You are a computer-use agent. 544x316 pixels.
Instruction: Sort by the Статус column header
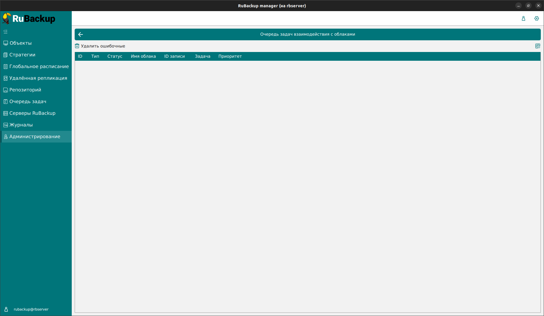pyautogui.click(x=115, y=56)
